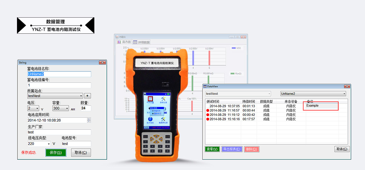This screenshot has width=365, height=170.
Task: Click the 蓄电池组编号 number field
Action: pos(59,85)
